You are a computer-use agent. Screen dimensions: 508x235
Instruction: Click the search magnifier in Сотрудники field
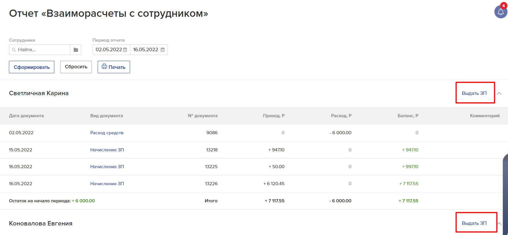click(x=14, y=50)
